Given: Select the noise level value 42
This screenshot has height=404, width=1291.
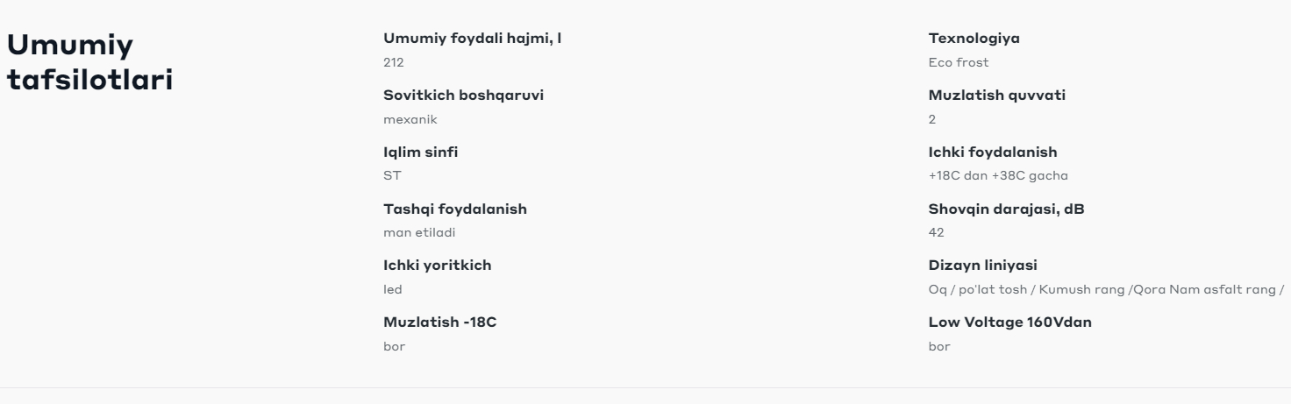Looking at the screenshot, I should point(936,233).
